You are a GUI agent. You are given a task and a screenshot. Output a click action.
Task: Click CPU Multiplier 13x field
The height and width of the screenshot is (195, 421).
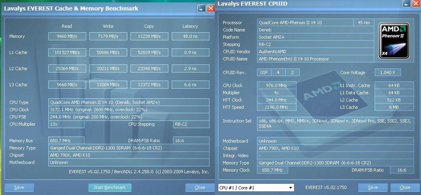pos(66,124)
